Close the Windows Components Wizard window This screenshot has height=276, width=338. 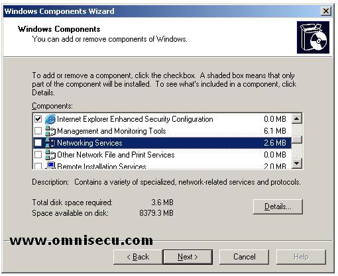coord(326,11)
